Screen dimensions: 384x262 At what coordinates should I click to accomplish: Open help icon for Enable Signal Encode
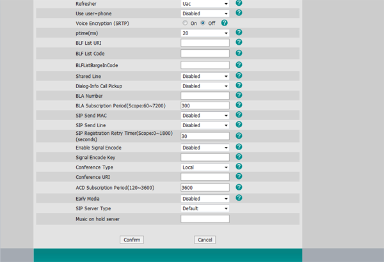pos(239,147)
